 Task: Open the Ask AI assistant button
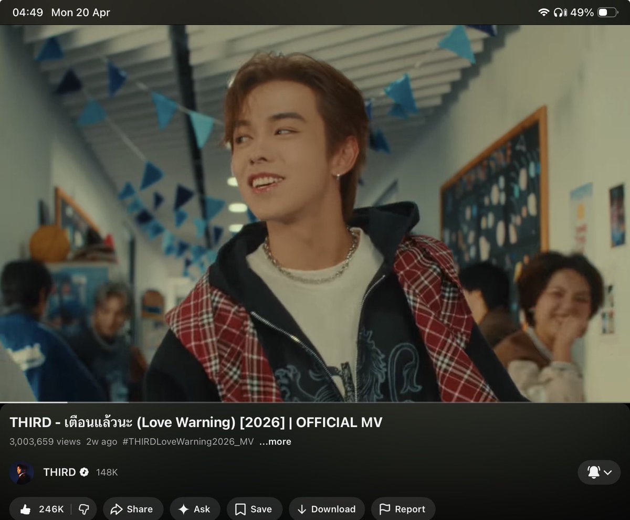click(x=195, y=509)
